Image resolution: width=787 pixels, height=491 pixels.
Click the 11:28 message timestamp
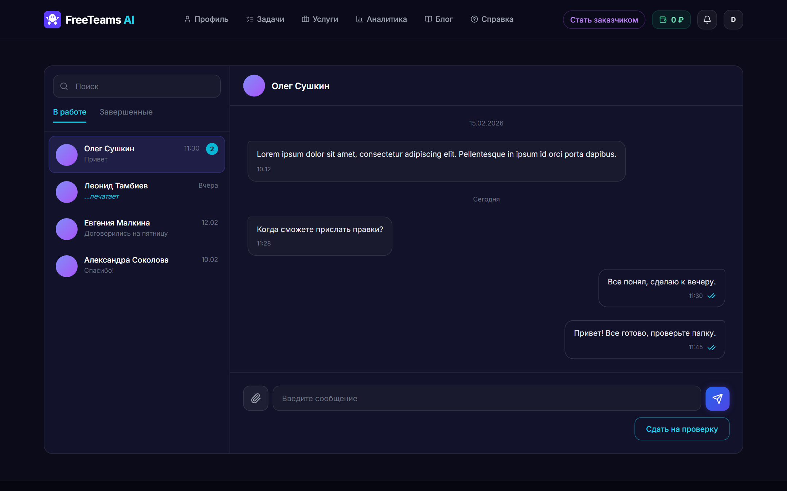pyautogui.click(x=264, y=243)
